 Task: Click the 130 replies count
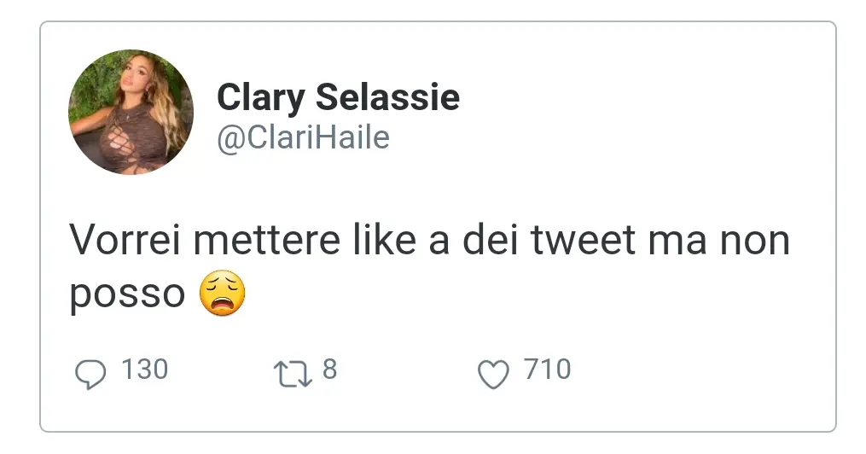point(144,370)
